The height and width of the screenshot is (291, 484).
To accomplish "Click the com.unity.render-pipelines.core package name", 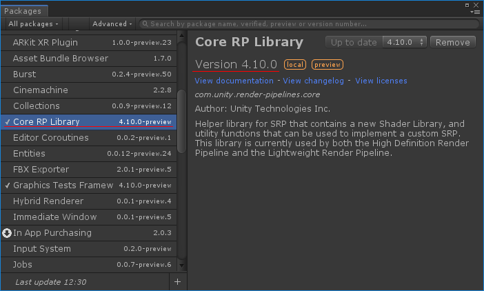I will coord(257,94).
